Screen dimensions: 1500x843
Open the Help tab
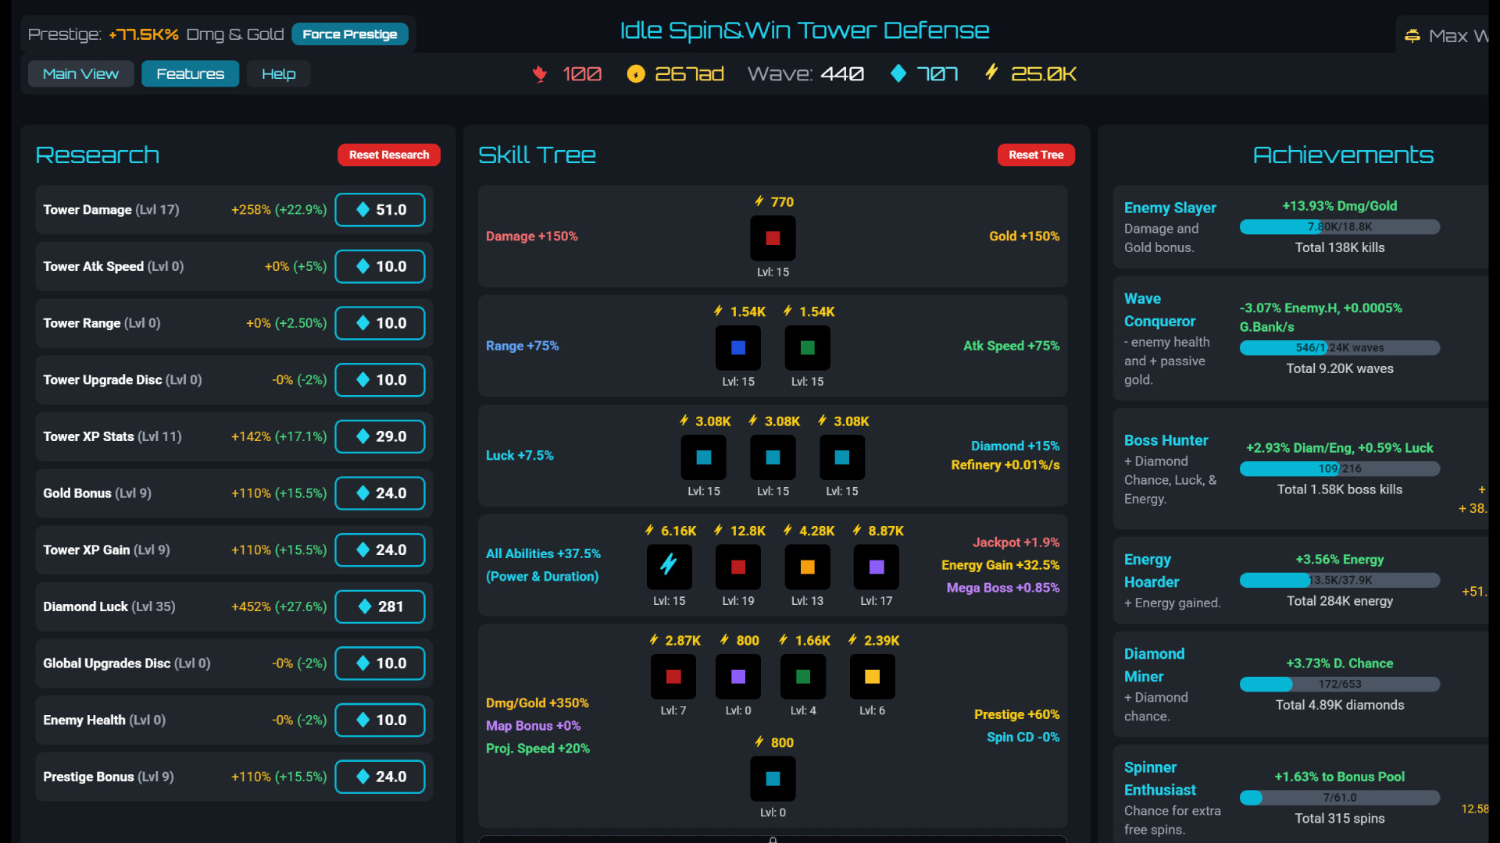278,73
